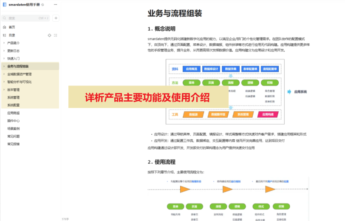Open 常见报错 in the catalog
The width and height of the screenshot is (345, 221).
(14, 144)
